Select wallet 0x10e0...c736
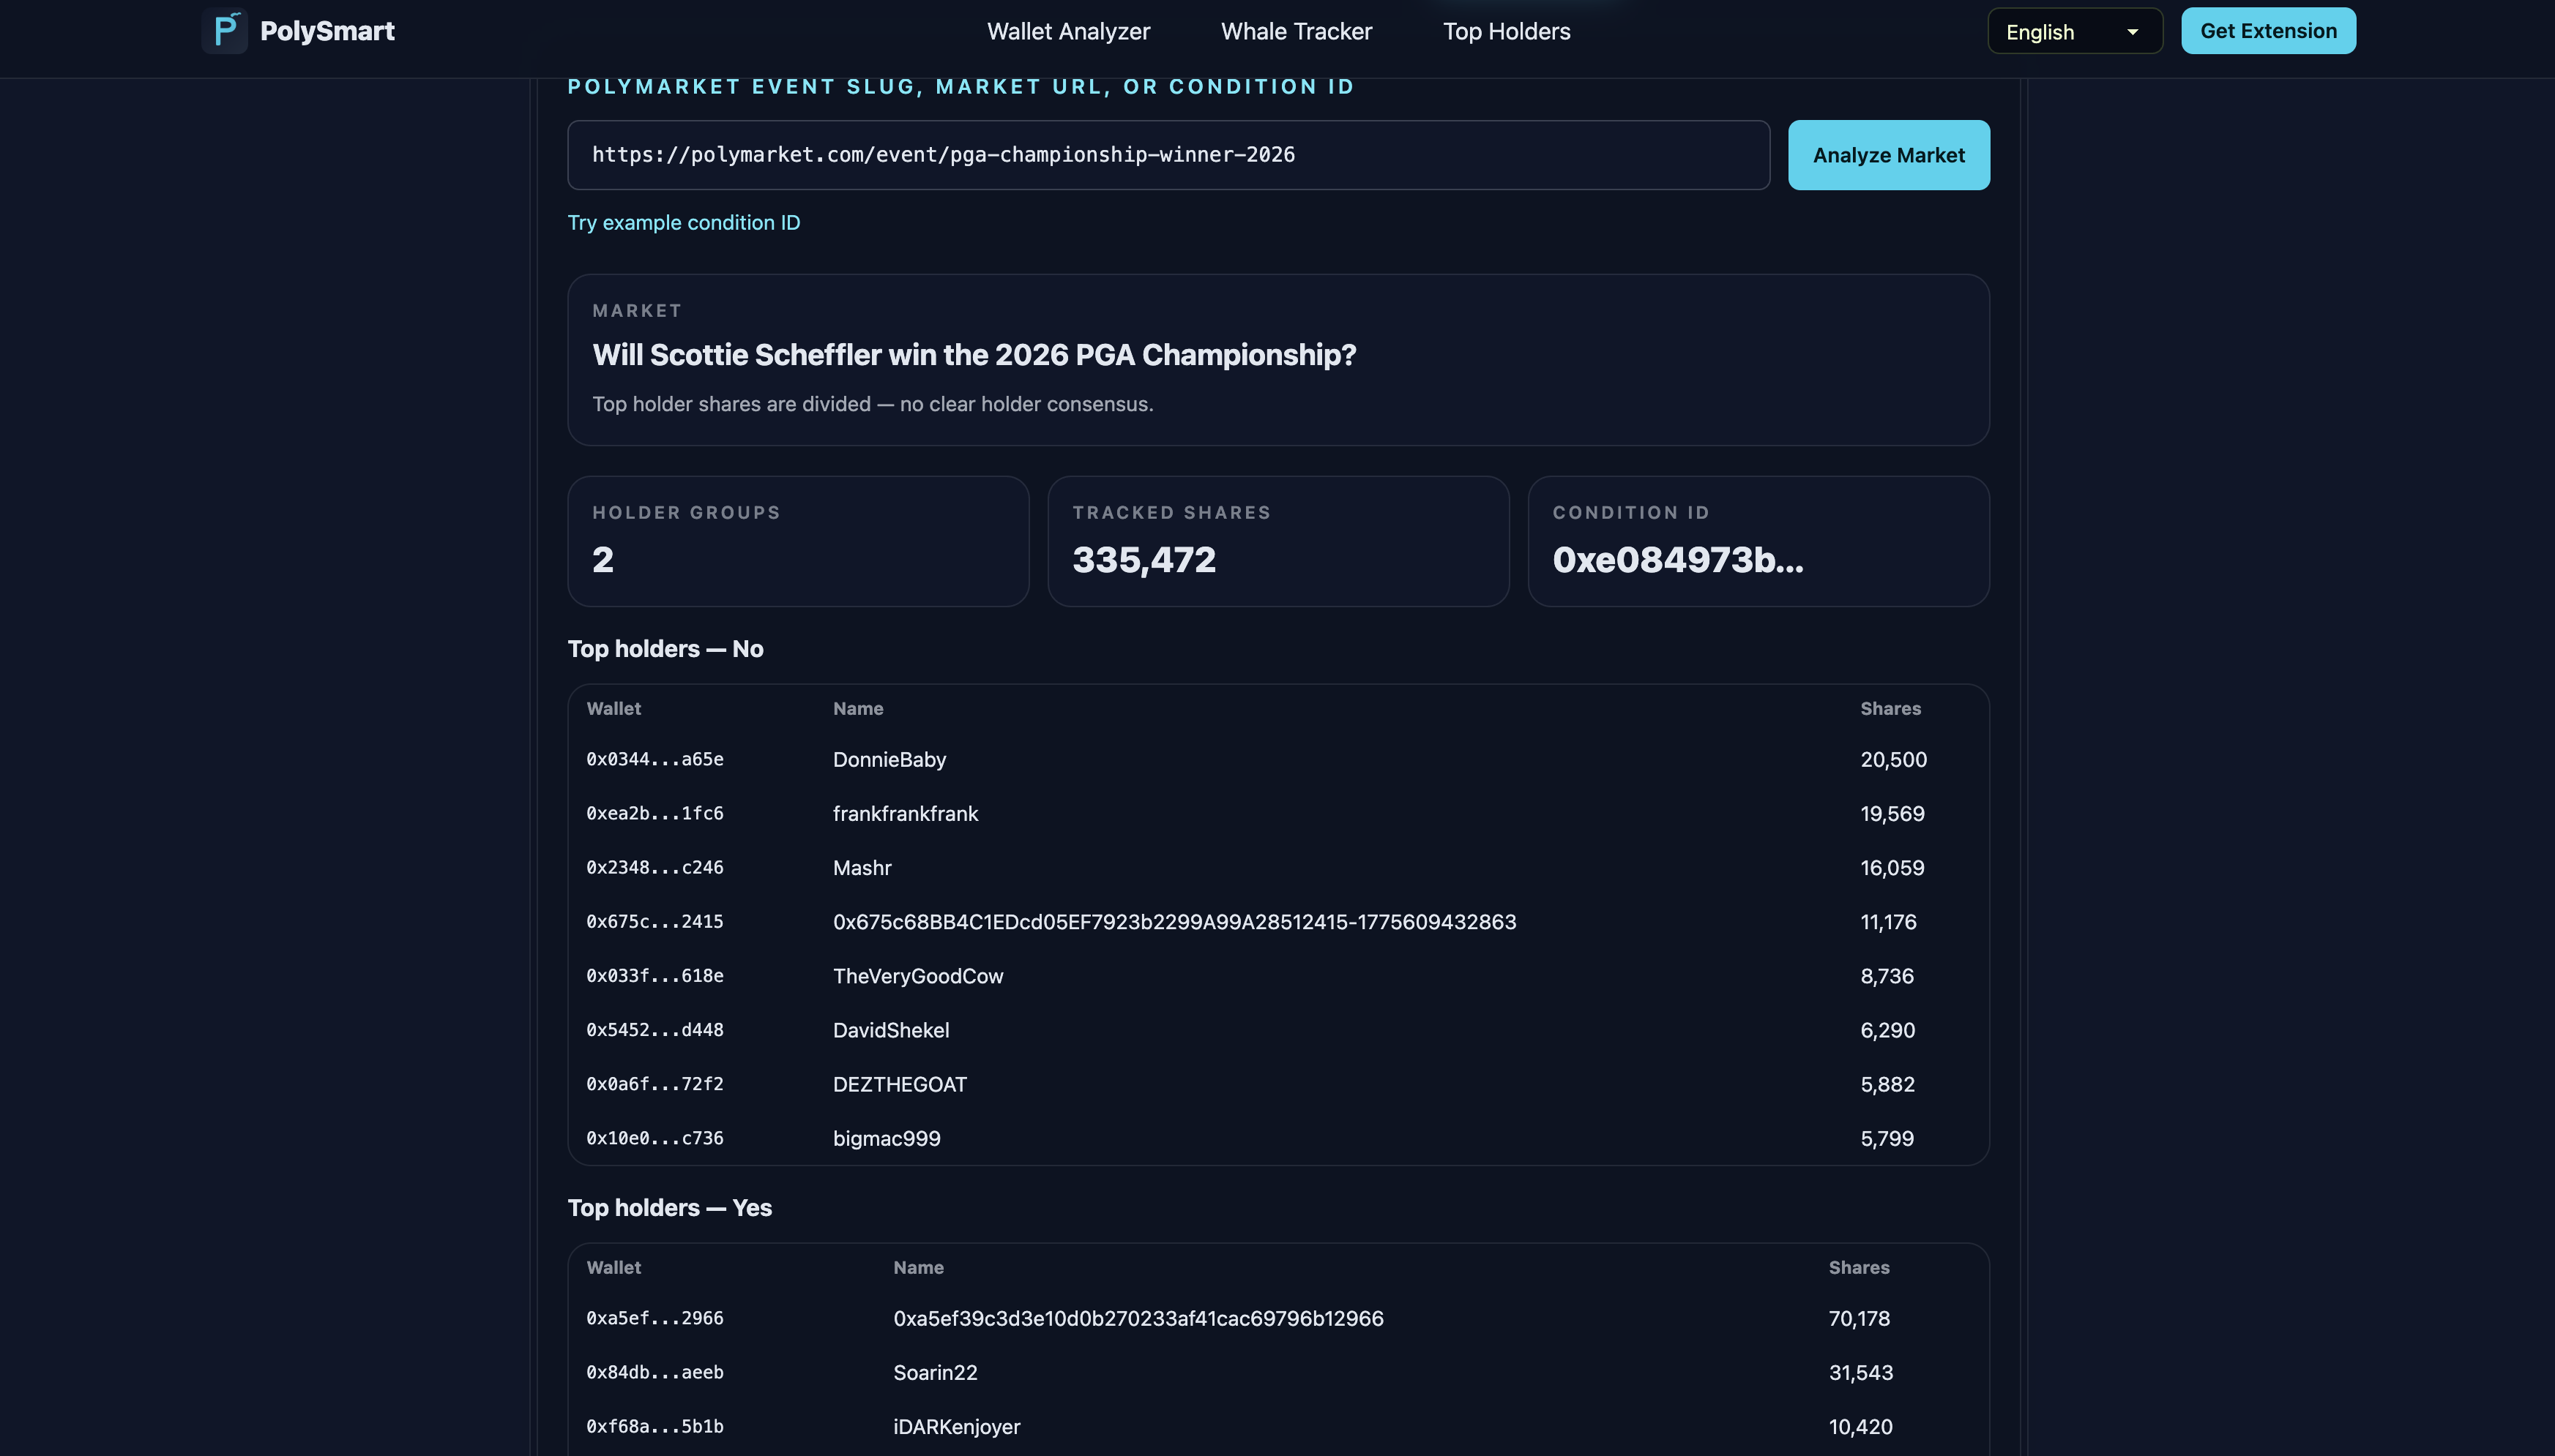 click(654, 1138)
